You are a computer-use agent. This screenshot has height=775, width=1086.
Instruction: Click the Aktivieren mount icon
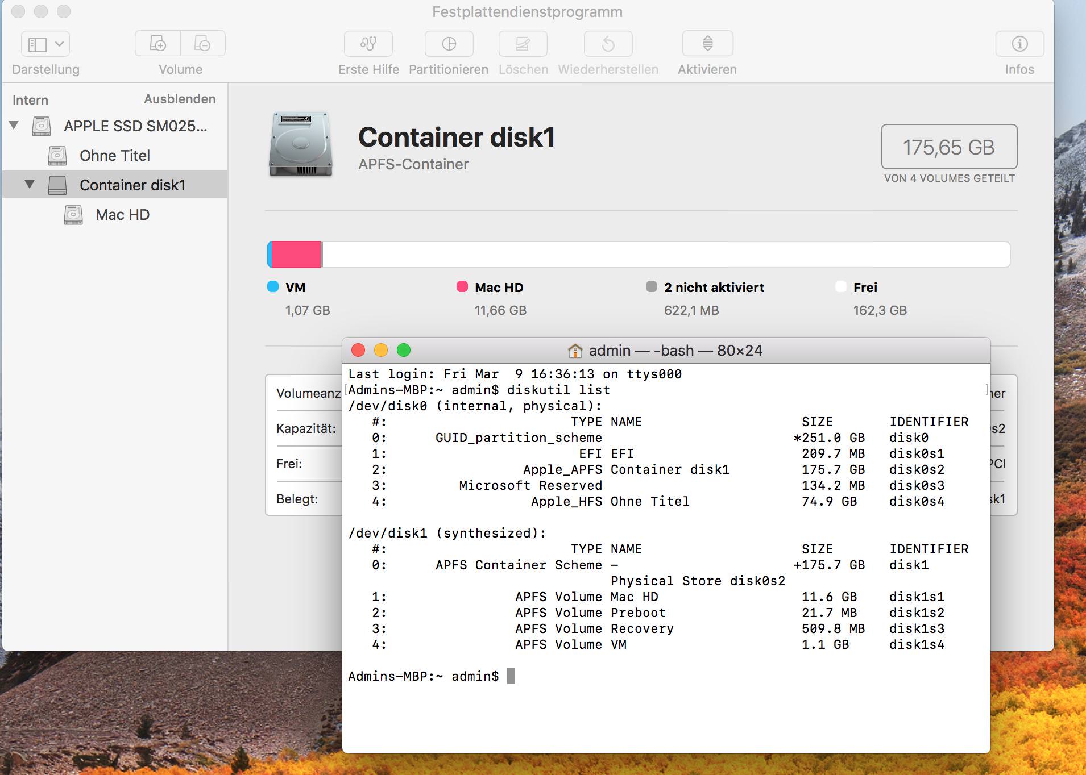pos(707,44)
